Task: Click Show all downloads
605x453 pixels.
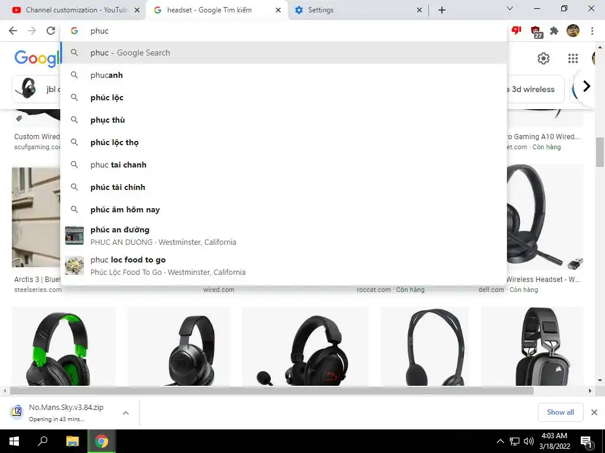Action: (x=560, y=412)
